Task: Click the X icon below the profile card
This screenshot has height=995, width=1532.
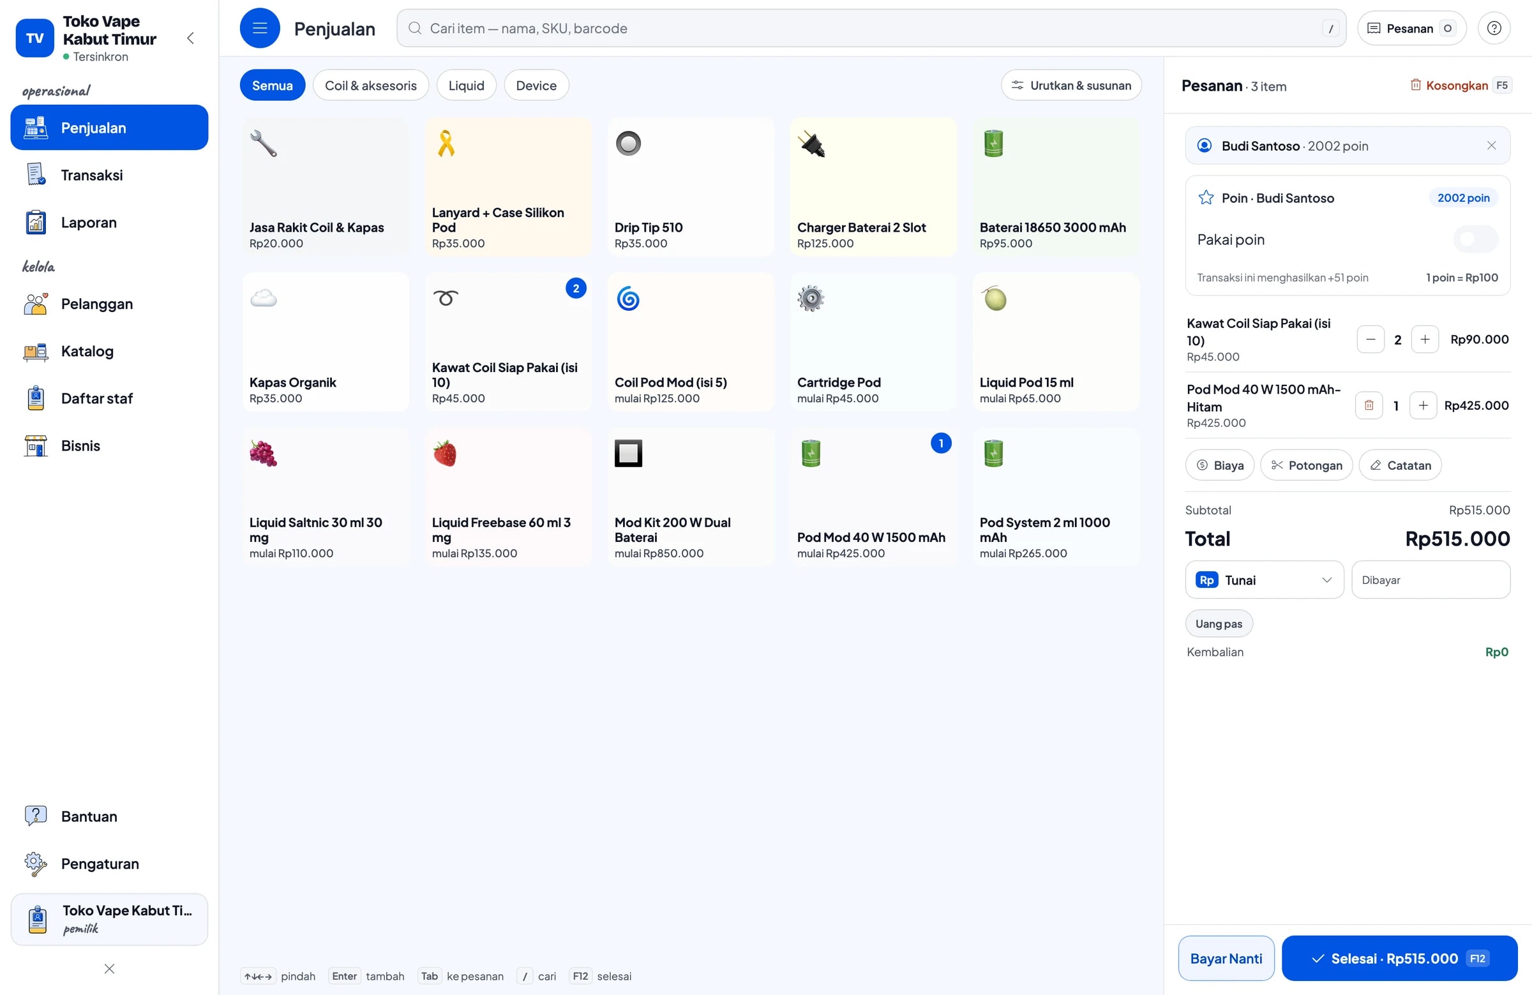Action: click(x=109, y=969)
